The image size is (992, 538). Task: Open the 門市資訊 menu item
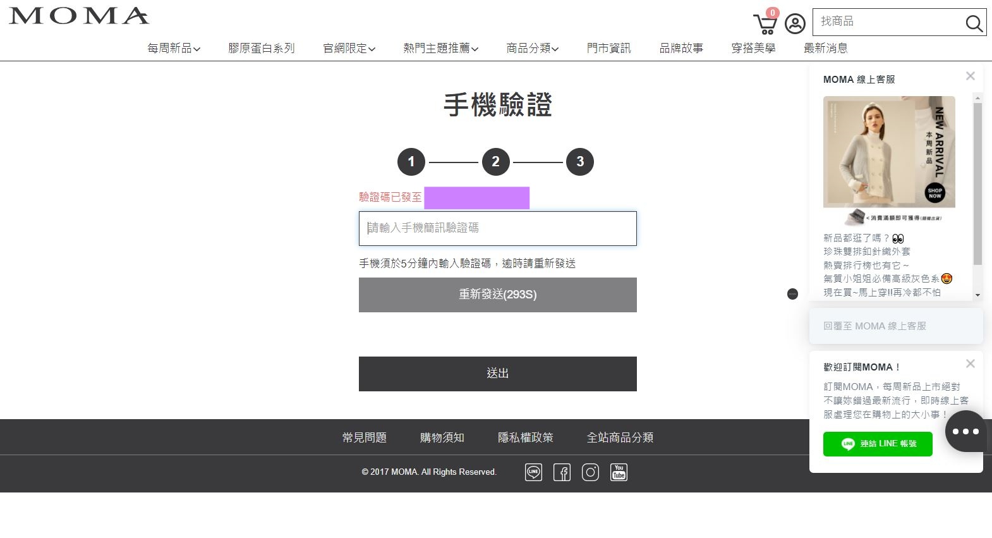[x=609, y=48]
